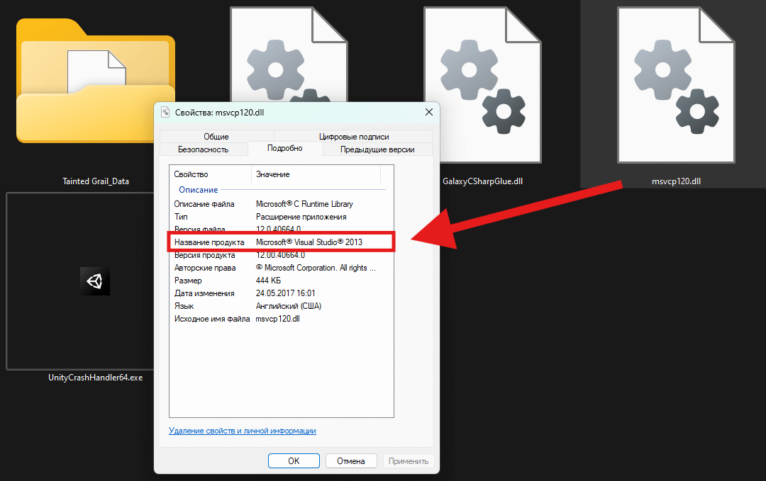Click the UnityCrashHandler64.exe file name
Screen dimensions: 766x481
tap(95, 377)
